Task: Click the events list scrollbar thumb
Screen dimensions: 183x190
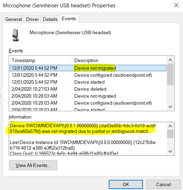Action: [x=170, y=74]
